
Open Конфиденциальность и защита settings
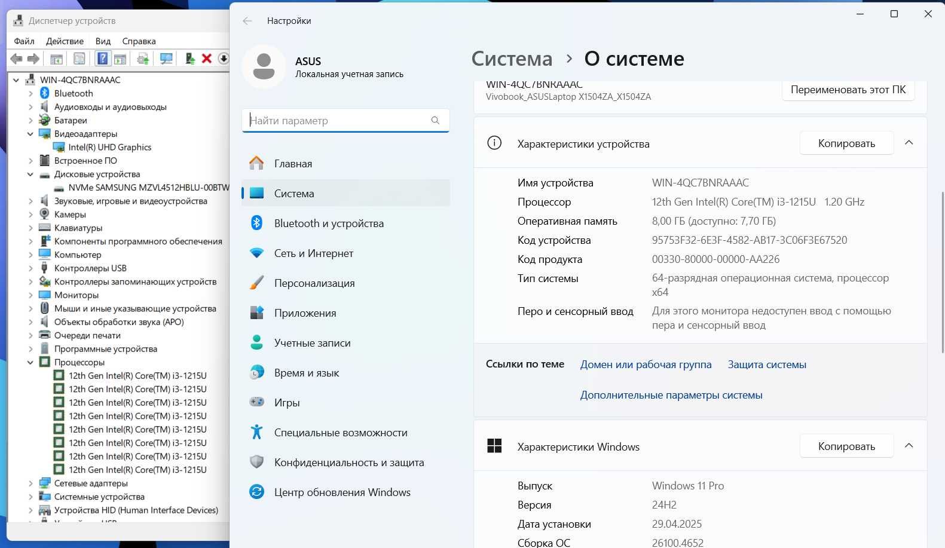coord(345,463)
